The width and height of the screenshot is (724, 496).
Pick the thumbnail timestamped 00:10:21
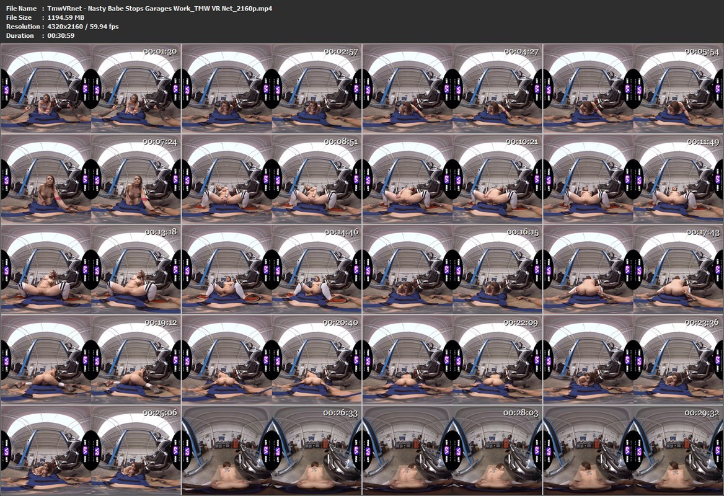point(452,179)
